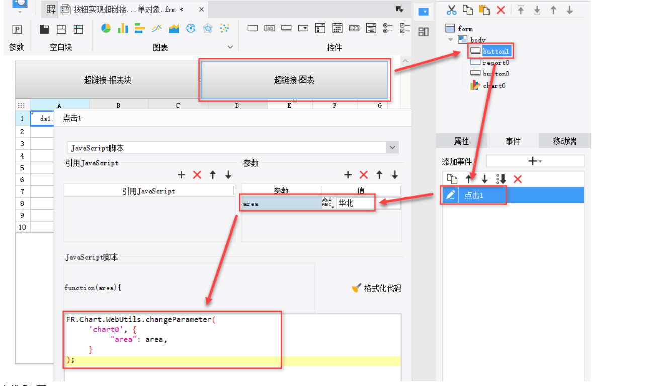Select the column chart icon
Viewport: 652px width, 386px height.
point(123,28)
